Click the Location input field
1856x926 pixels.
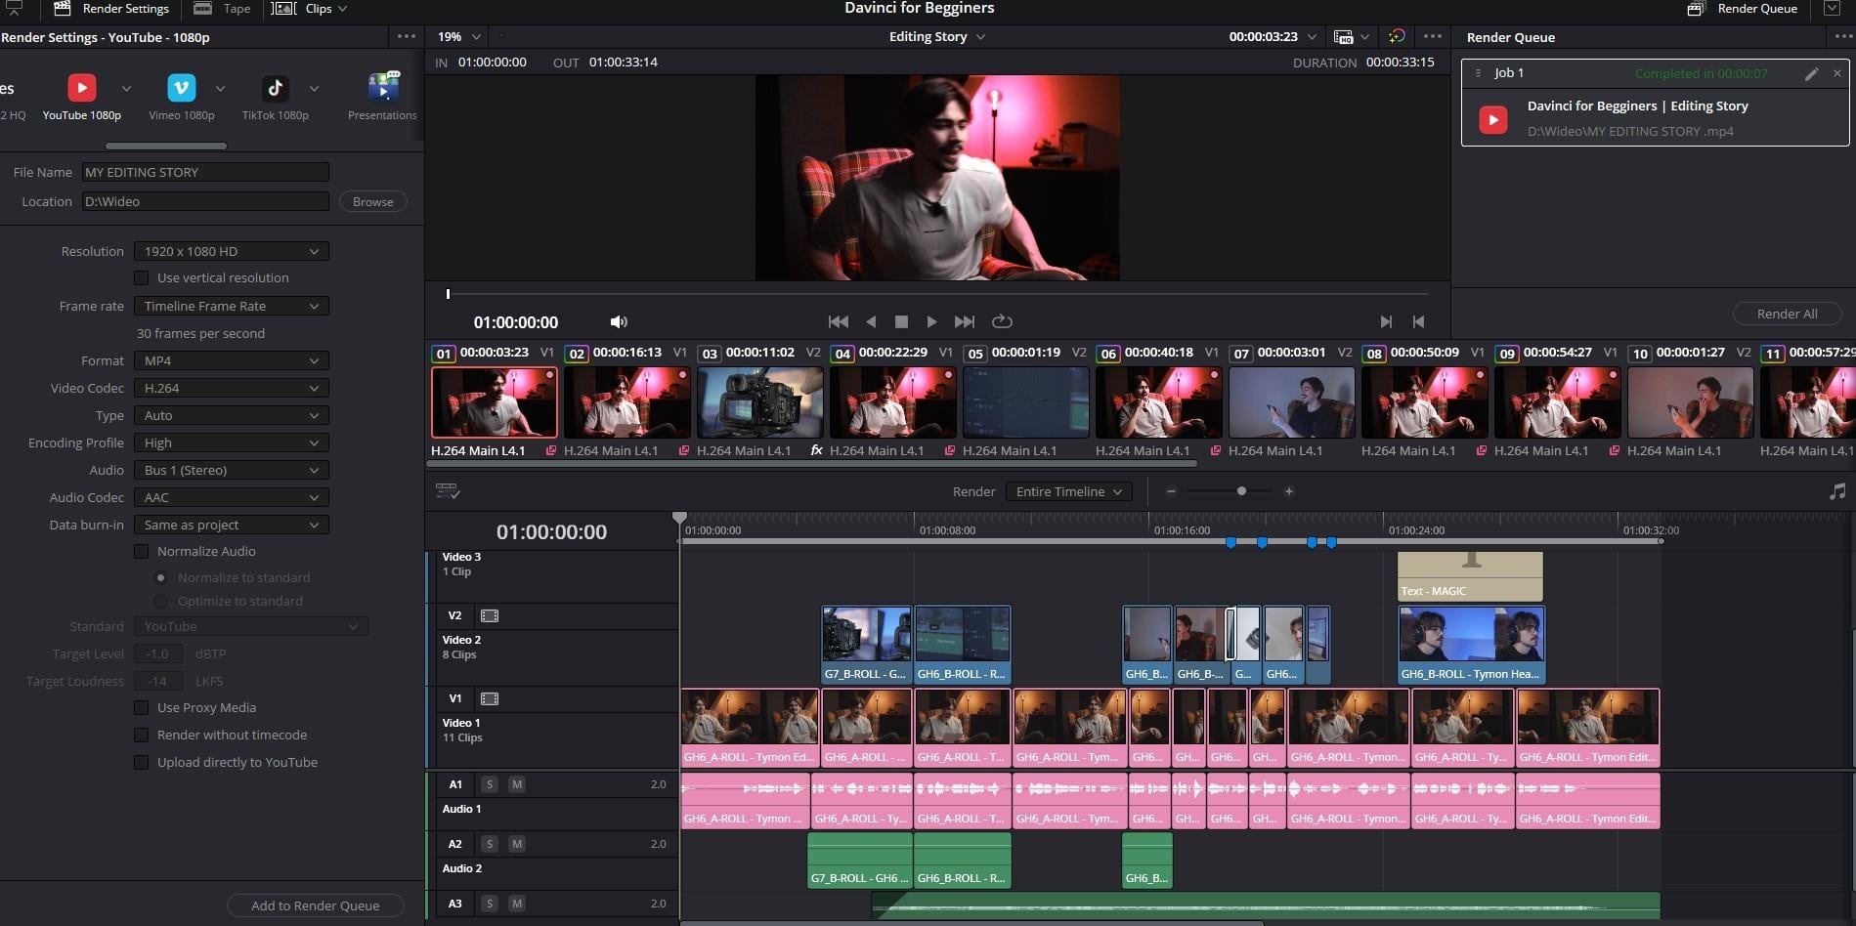205,201
